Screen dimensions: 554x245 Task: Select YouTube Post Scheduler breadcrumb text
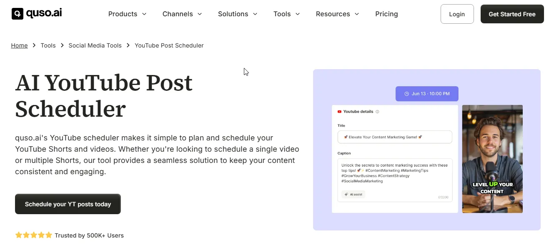pyautogui.click(x=169, y=45)
